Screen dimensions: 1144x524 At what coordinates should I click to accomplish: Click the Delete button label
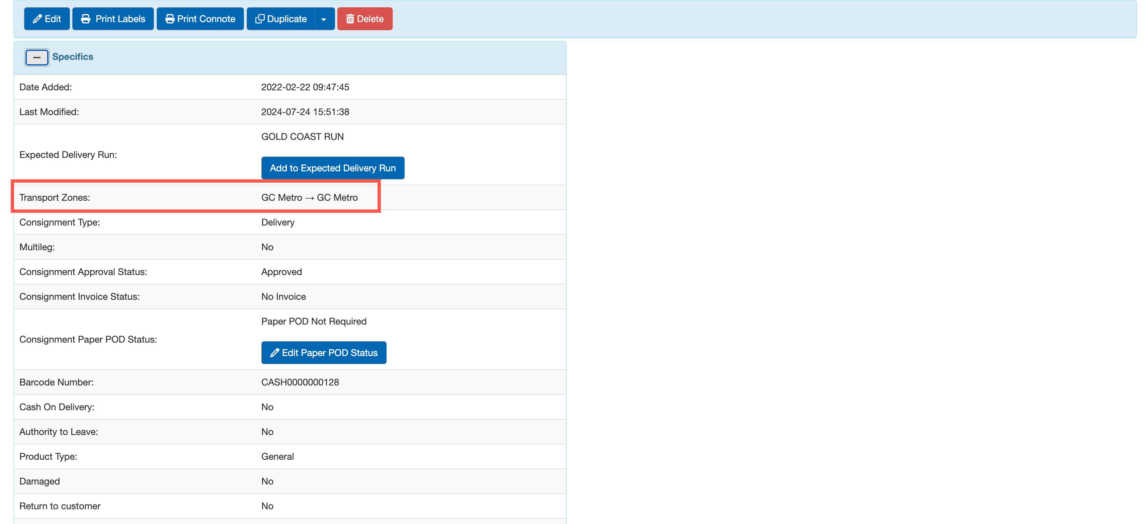[x=370, y=19]
